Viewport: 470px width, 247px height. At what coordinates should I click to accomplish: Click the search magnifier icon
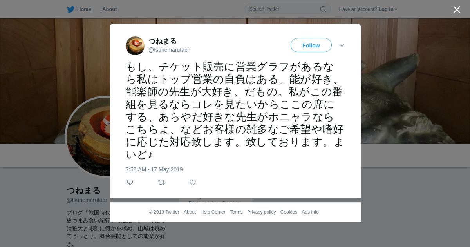(323, 9)
